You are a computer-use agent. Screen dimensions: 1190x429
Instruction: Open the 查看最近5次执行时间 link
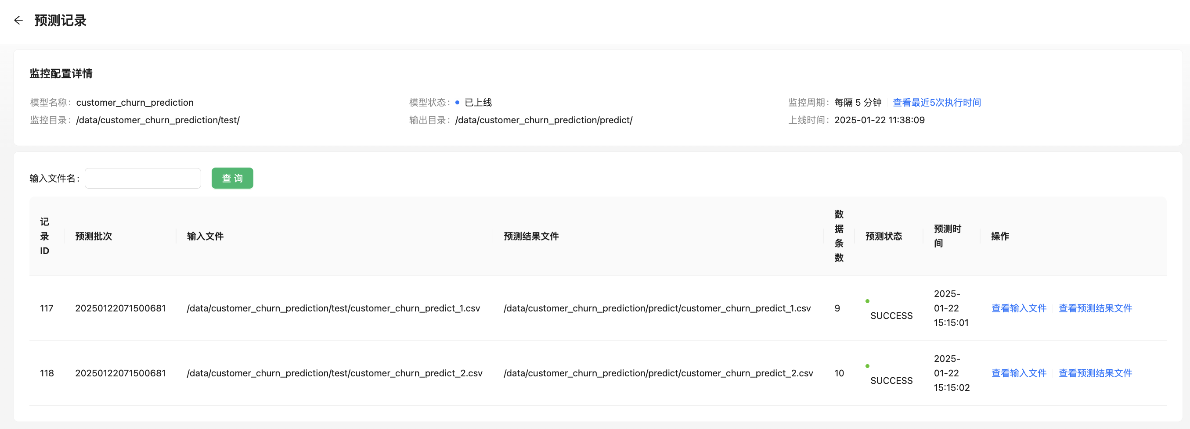coord(936,102)
